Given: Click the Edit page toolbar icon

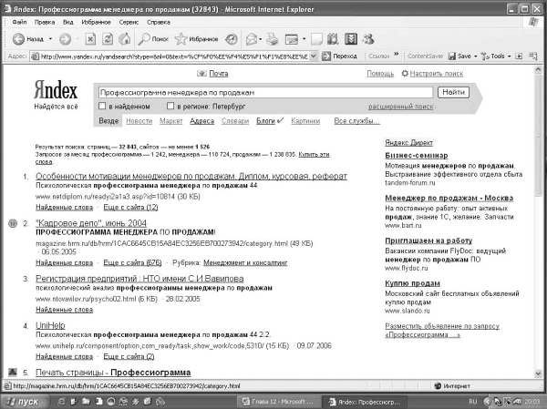Looking at the screenshot, I should pyautogui.click(x=292, y=39).
